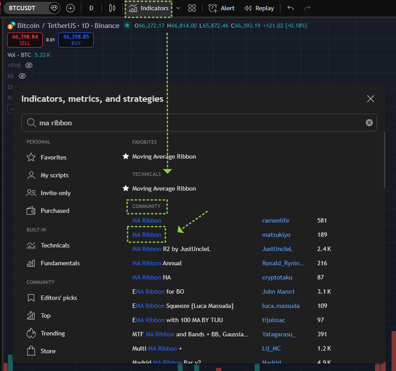The height and width of the screenshot is (371, 396).
Task: Start bar Replay mode
Action: 259,8
